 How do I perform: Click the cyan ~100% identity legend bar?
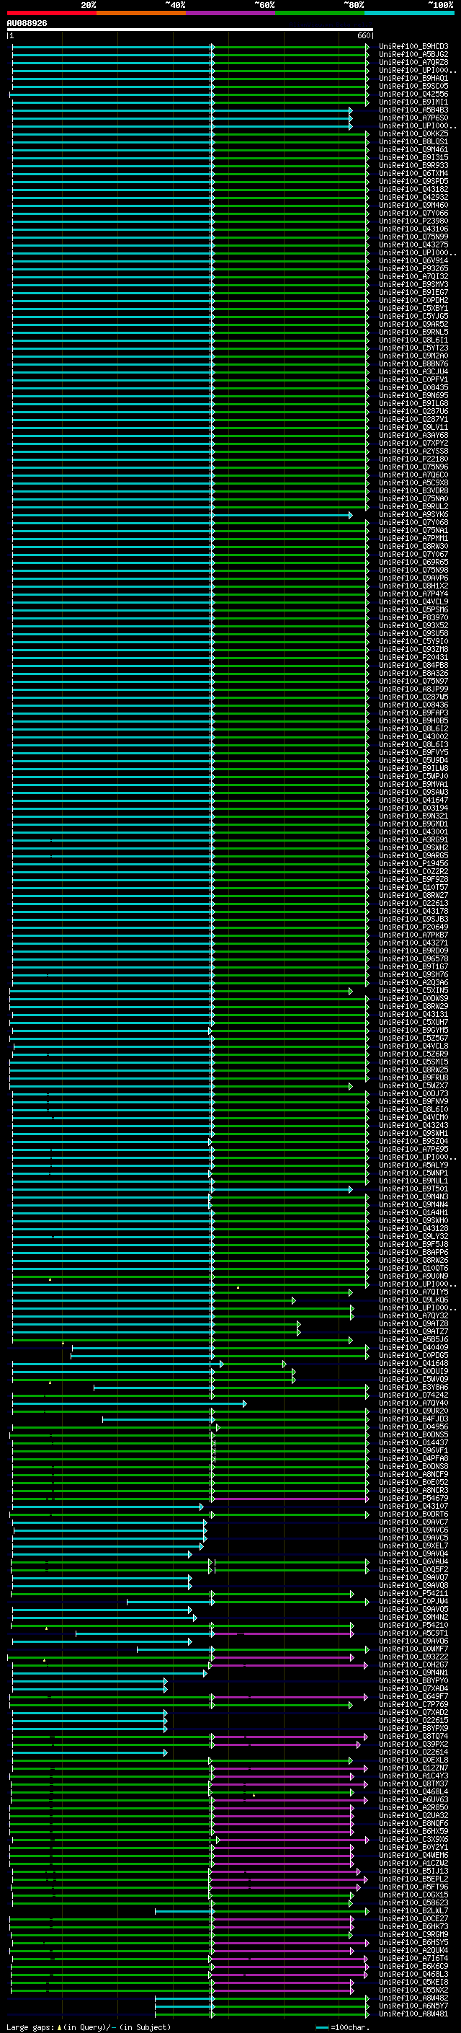tap(409, 13)
